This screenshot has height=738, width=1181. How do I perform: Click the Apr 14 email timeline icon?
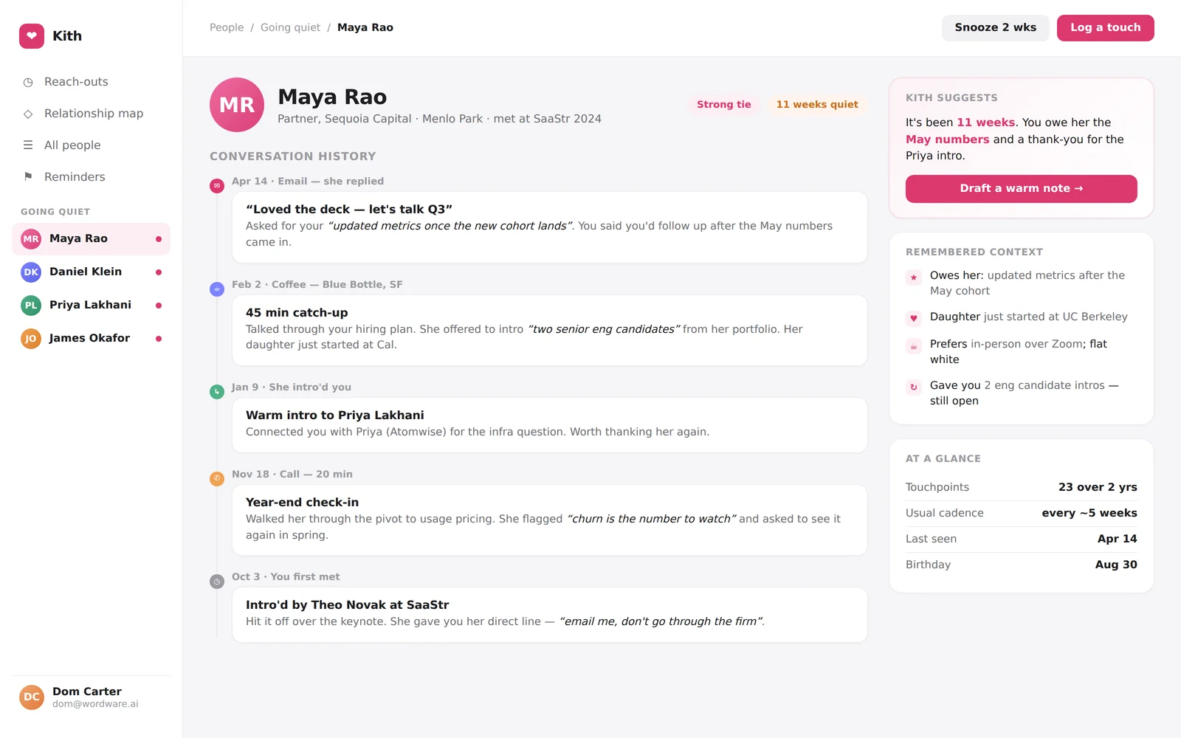[x=217, y=186]
